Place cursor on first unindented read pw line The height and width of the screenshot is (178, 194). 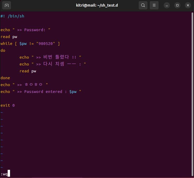pos(9,37)
